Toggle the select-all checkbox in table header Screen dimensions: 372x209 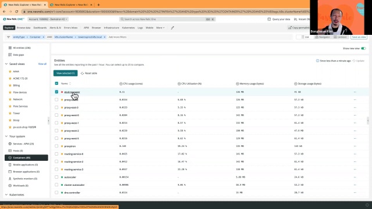click(56, 84)
